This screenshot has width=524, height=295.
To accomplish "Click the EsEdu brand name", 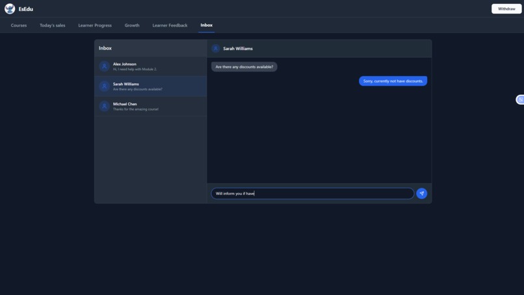I will 26,9.
